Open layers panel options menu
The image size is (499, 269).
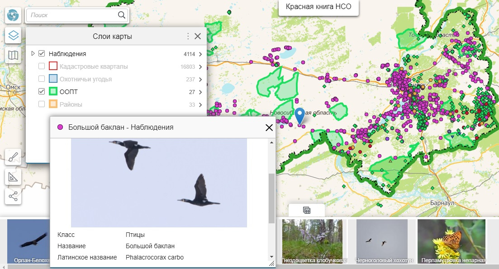click(x=188, y=36)
